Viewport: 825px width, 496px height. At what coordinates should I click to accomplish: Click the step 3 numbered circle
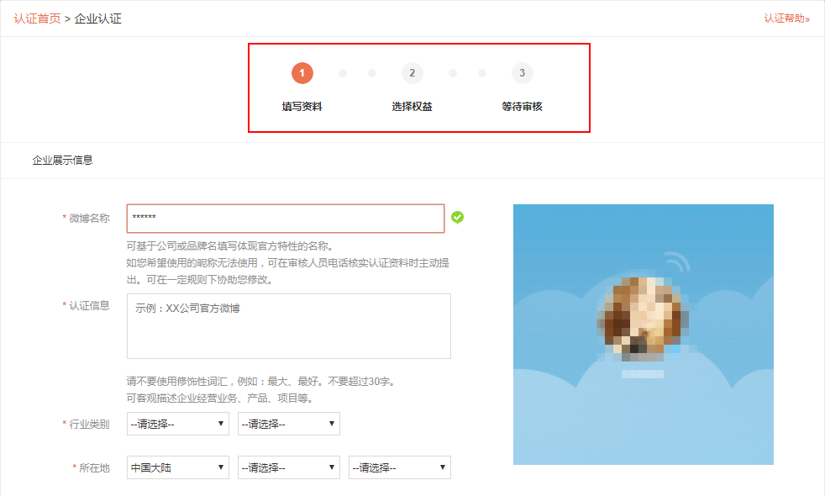point(522,73)
